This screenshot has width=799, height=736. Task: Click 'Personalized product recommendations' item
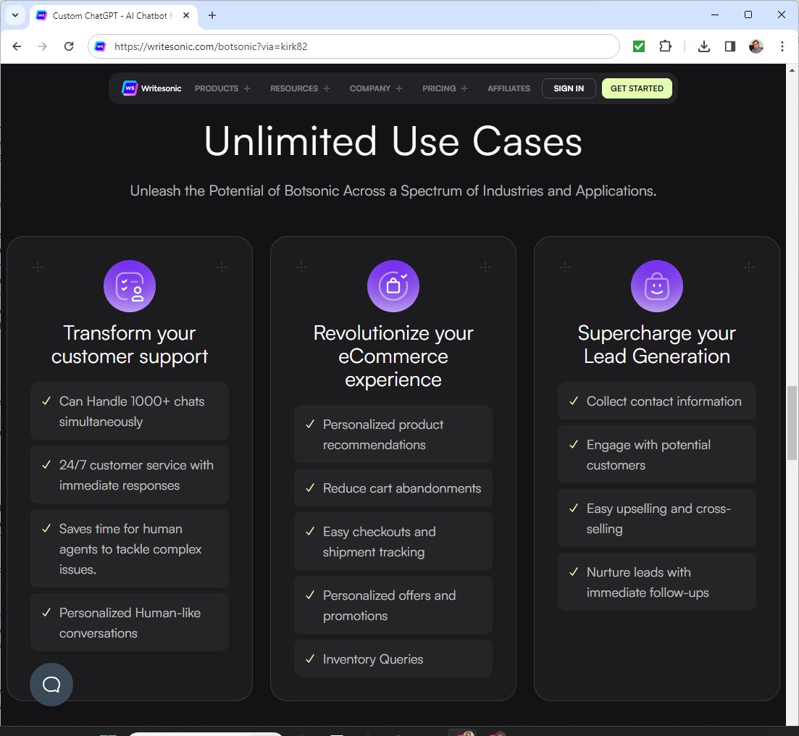tap(393, 434)
